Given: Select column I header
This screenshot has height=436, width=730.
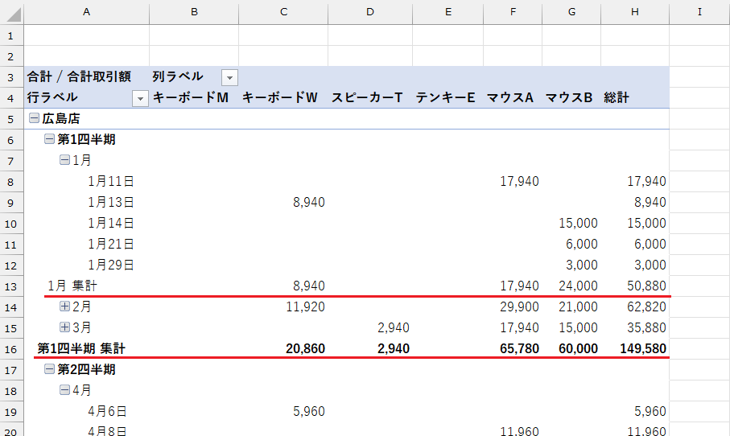Looking at the screenshot, I should pos(699,12).
